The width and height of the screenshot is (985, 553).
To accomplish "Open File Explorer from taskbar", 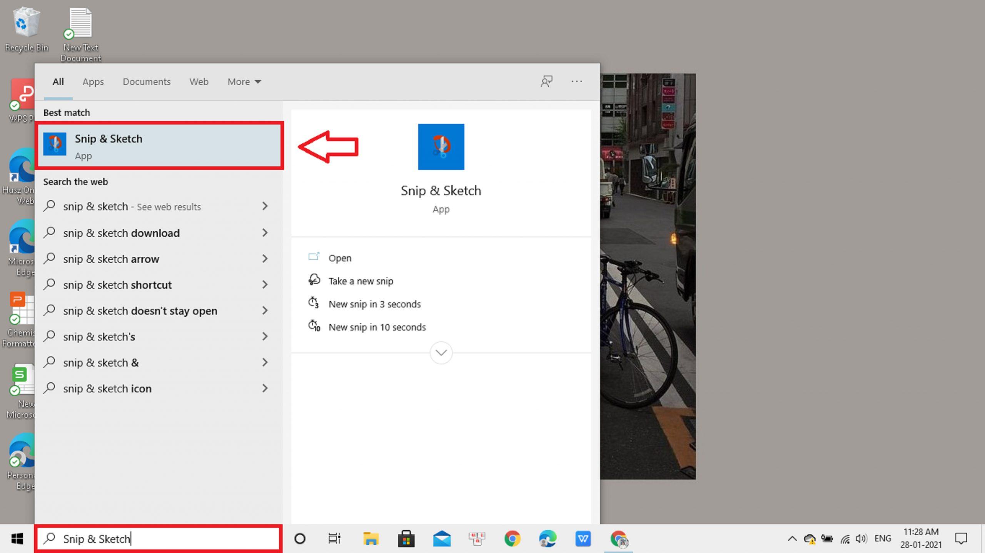I will point(371,538).
